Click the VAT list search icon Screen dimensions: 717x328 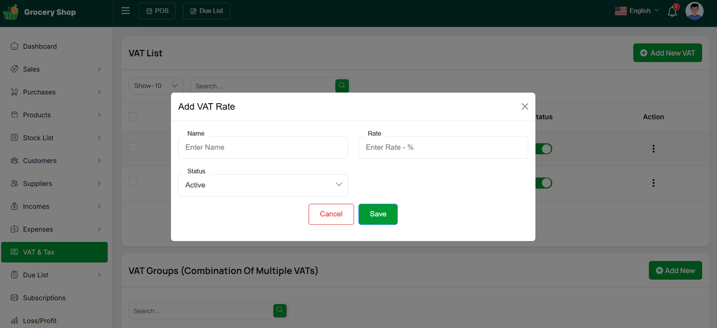[x=342, y=86]
